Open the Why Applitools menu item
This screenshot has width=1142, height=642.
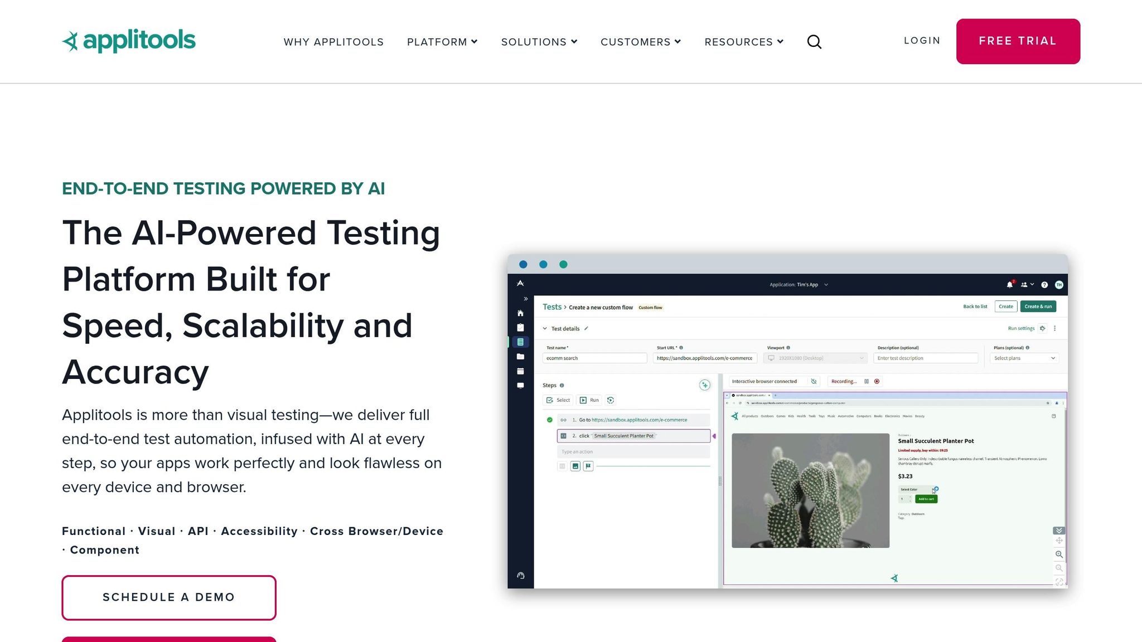333,42
